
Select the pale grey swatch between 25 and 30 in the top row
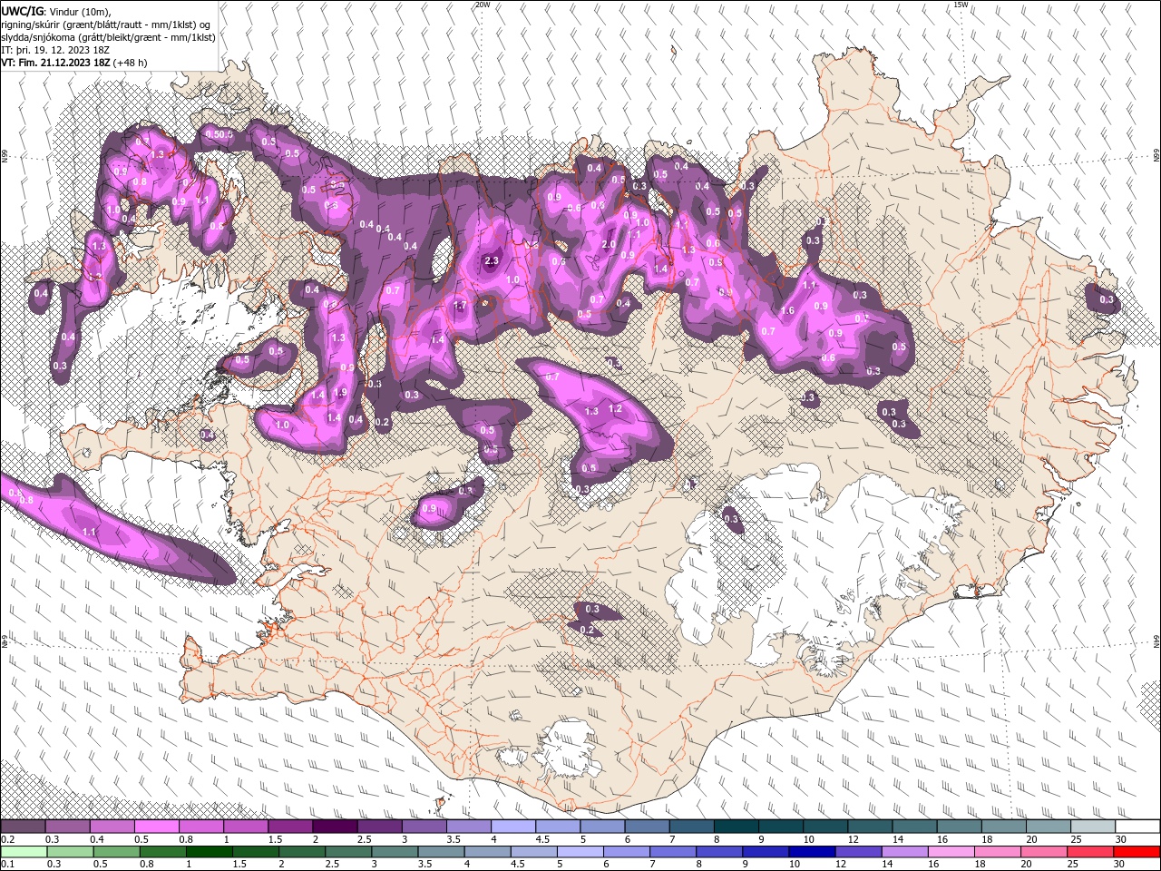tap(1093, 827)
